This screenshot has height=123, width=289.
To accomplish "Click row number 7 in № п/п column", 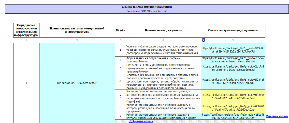I will 120,116.
